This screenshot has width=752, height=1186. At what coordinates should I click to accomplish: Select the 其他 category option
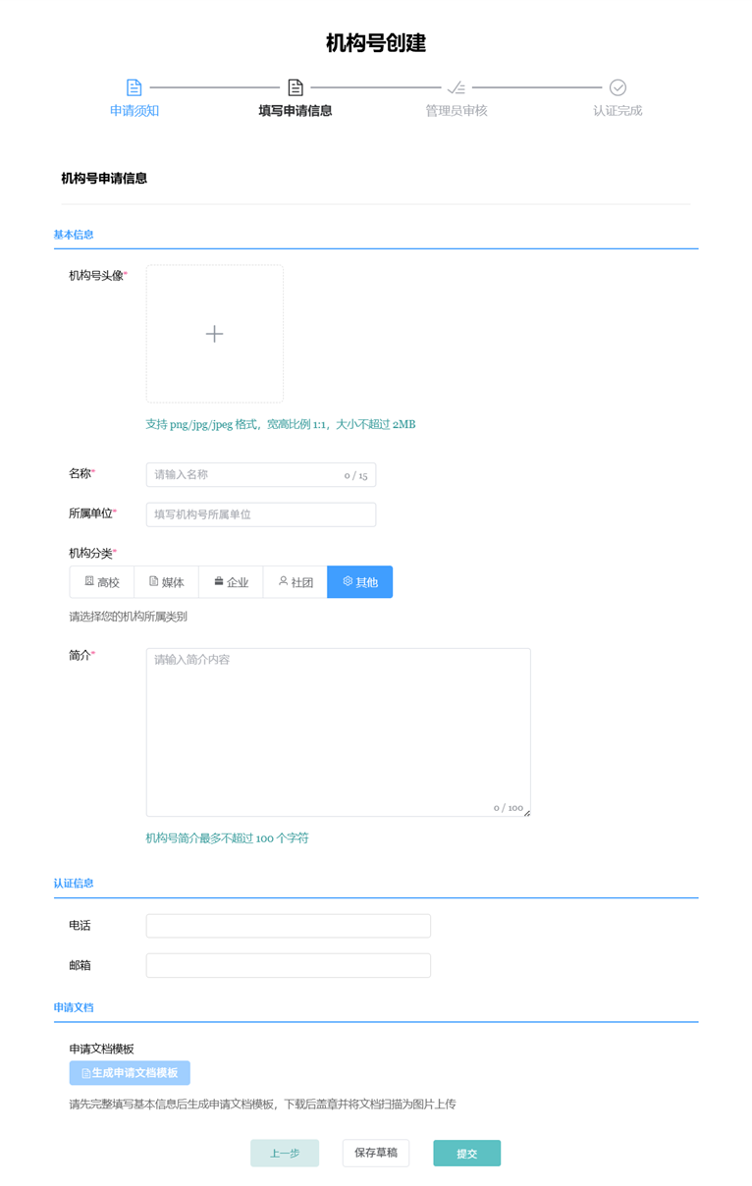click(x=360, y=582)
